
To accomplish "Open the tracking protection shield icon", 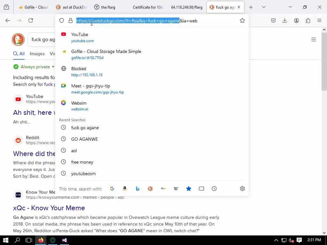I will (x=62, y=20).
